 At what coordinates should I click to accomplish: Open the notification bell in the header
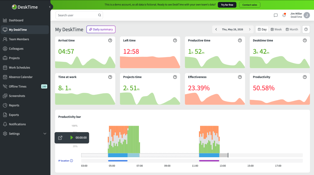tap(284, 15)
